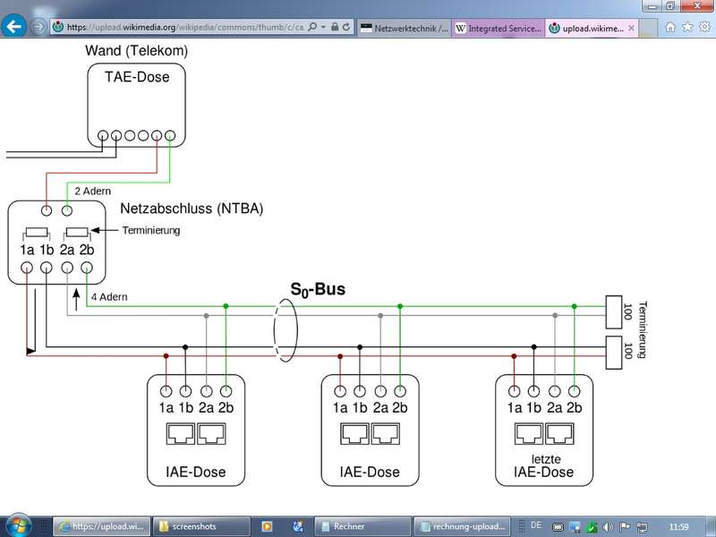This screenshot has width=716, height=537.
Task: Open the Tools gear icon
Action: [704, 28]
